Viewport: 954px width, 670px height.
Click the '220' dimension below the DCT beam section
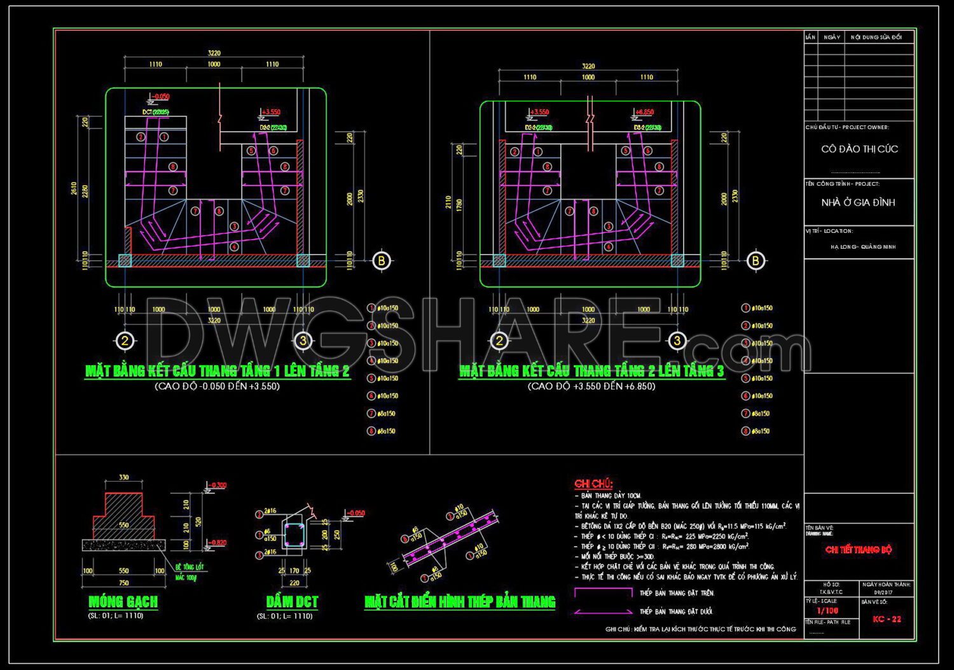[294, 583]
